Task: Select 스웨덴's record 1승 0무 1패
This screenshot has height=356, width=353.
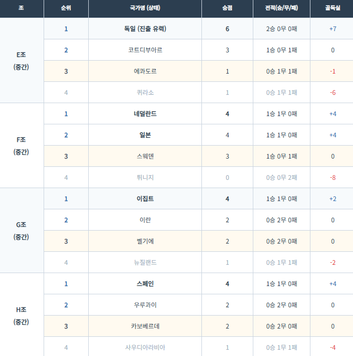Action: [x=281, y=156]
